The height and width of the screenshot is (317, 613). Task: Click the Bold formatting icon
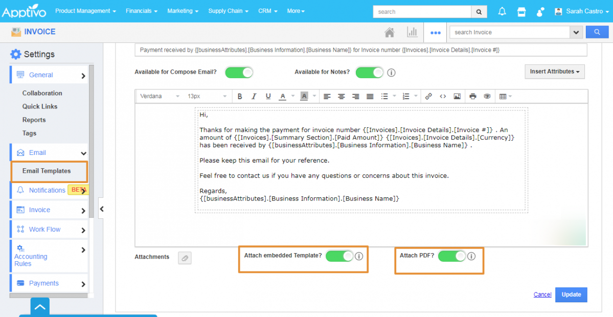point(239,96)
